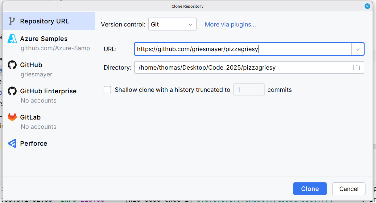Screen dimensions: 376x203
Task: Click the Azure Samples logo icon
Action: pos(12,39)
